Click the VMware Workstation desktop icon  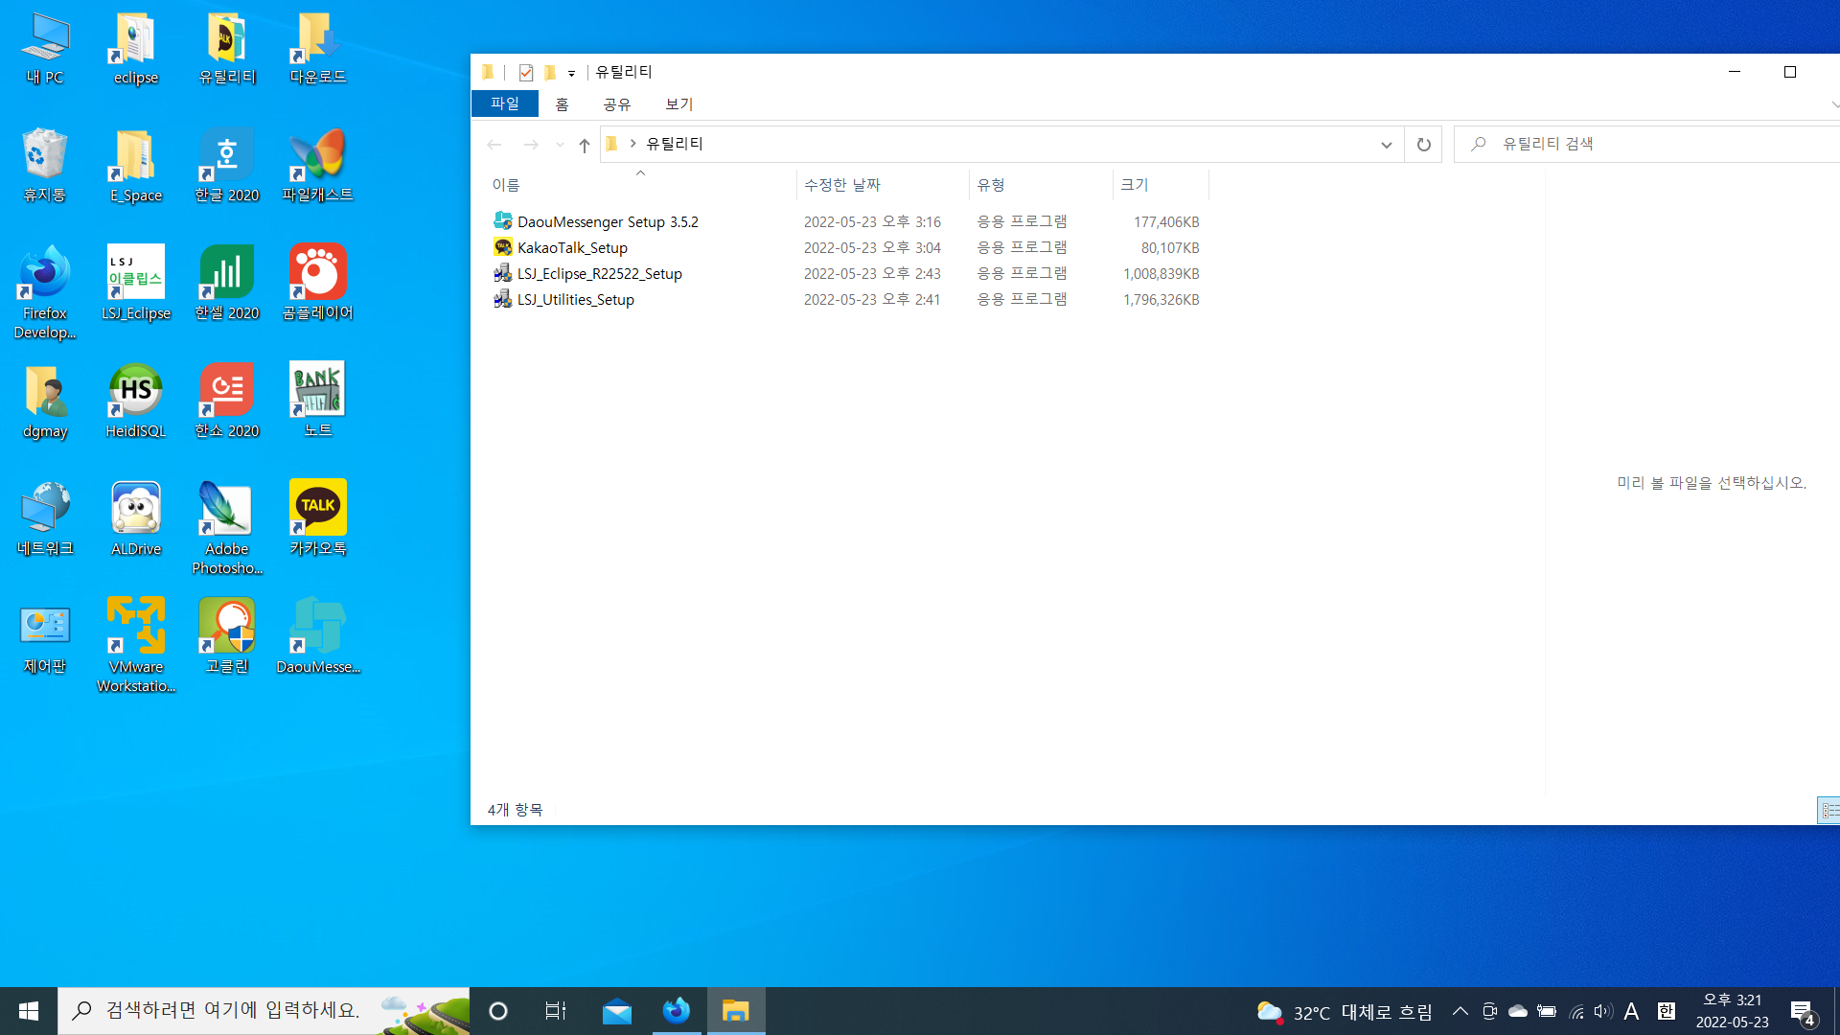135,642
